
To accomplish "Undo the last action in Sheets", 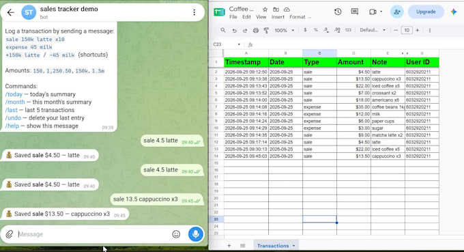I will coord(234,30).
